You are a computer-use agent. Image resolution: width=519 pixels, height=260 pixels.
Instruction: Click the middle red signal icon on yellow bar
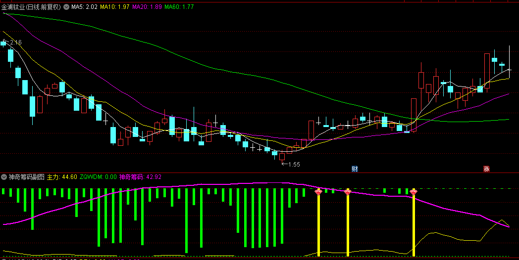click(x=348, y=192)
